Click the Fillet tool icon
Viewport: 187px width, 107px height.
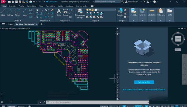(46, 14)
